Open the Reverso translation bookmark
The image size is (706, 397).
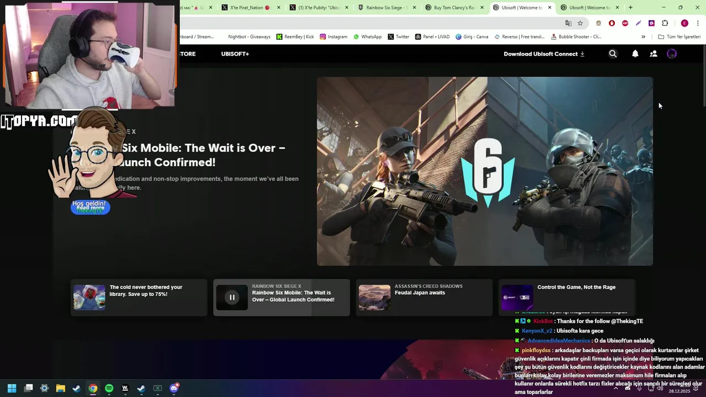click(x=519, y=37)
